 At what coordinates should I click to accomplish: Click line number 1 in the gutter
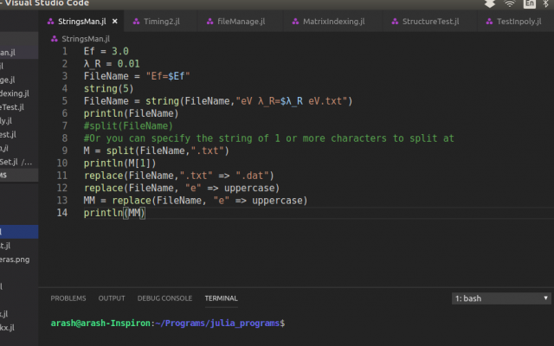tap(65, 51)
